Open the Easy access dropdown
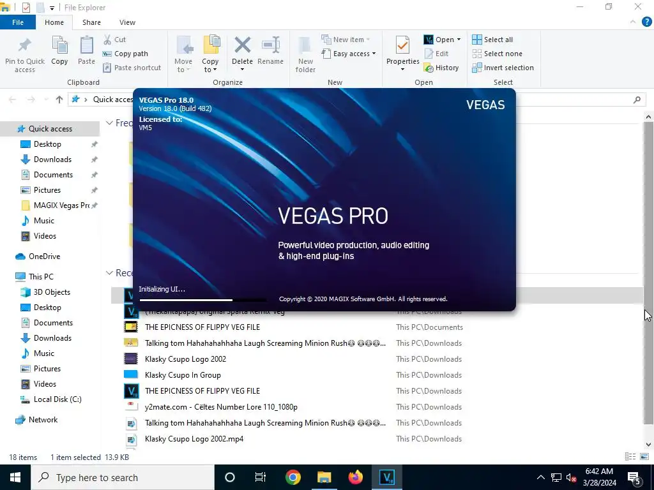This screenshot has width=654, height=490. (349, 54)
